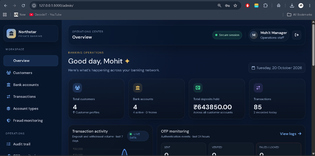The width and height of the screenshot is (315, 156).
Task: Click the ₹80,000 chart axis label
Action: (78, 149)
